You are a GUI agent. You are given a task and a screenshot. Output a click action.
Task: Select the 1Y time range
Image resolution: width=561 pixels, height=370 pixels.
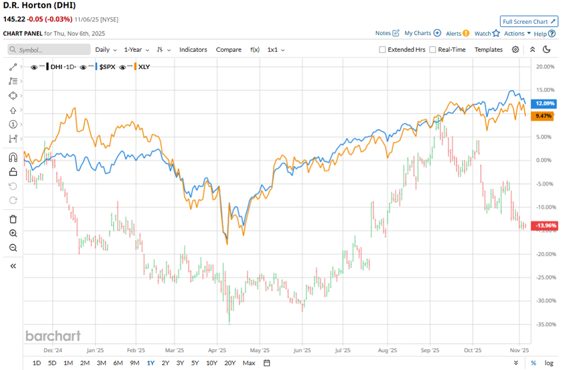click(x=150, y=363)
